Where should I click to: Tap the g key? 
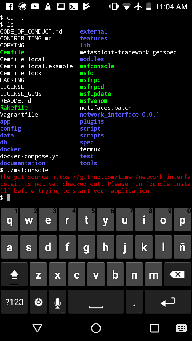(x=86, y=247)
